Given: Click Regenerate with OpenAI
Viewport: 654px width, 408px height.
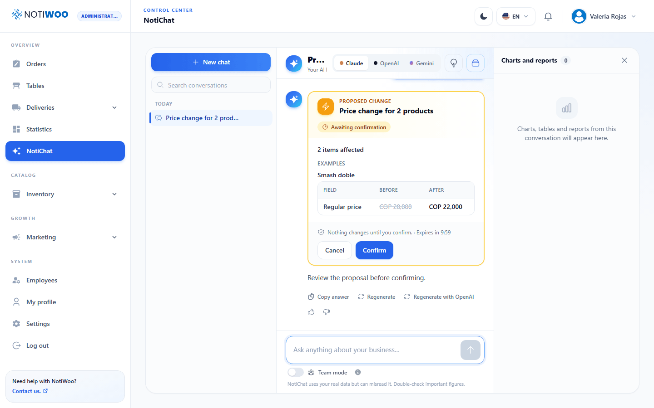Looking at the screenshot, I should (439, 297).
